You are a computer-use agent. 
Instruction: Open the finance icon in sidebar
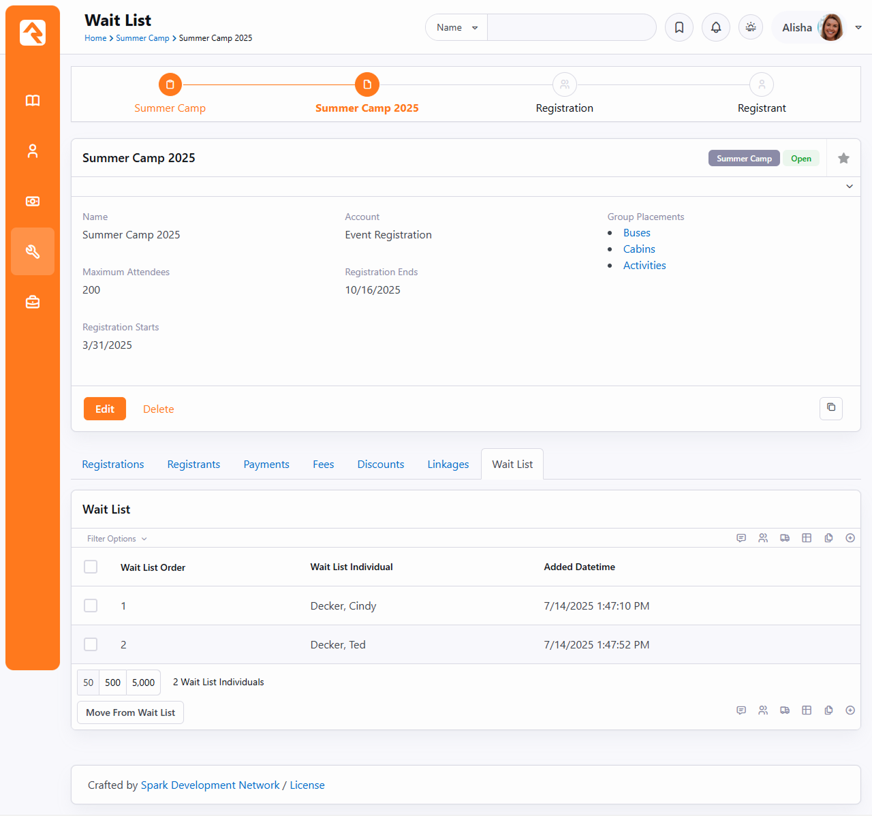(x=33, y=202)
